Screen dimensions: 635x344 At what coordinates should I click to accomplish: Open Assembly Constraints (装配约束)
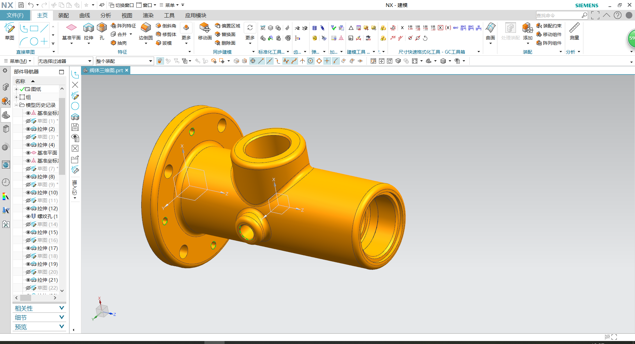[x=549, y=26]
